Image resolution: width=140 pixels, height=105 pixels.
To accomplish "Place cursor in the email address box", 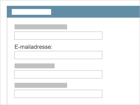I will (58, 55).
